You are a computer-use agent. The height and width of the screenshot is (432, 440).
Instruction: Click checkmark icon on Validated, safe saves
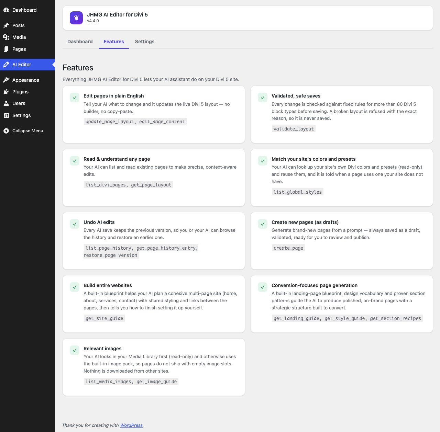pyautogui.click(x=263, y=98)
